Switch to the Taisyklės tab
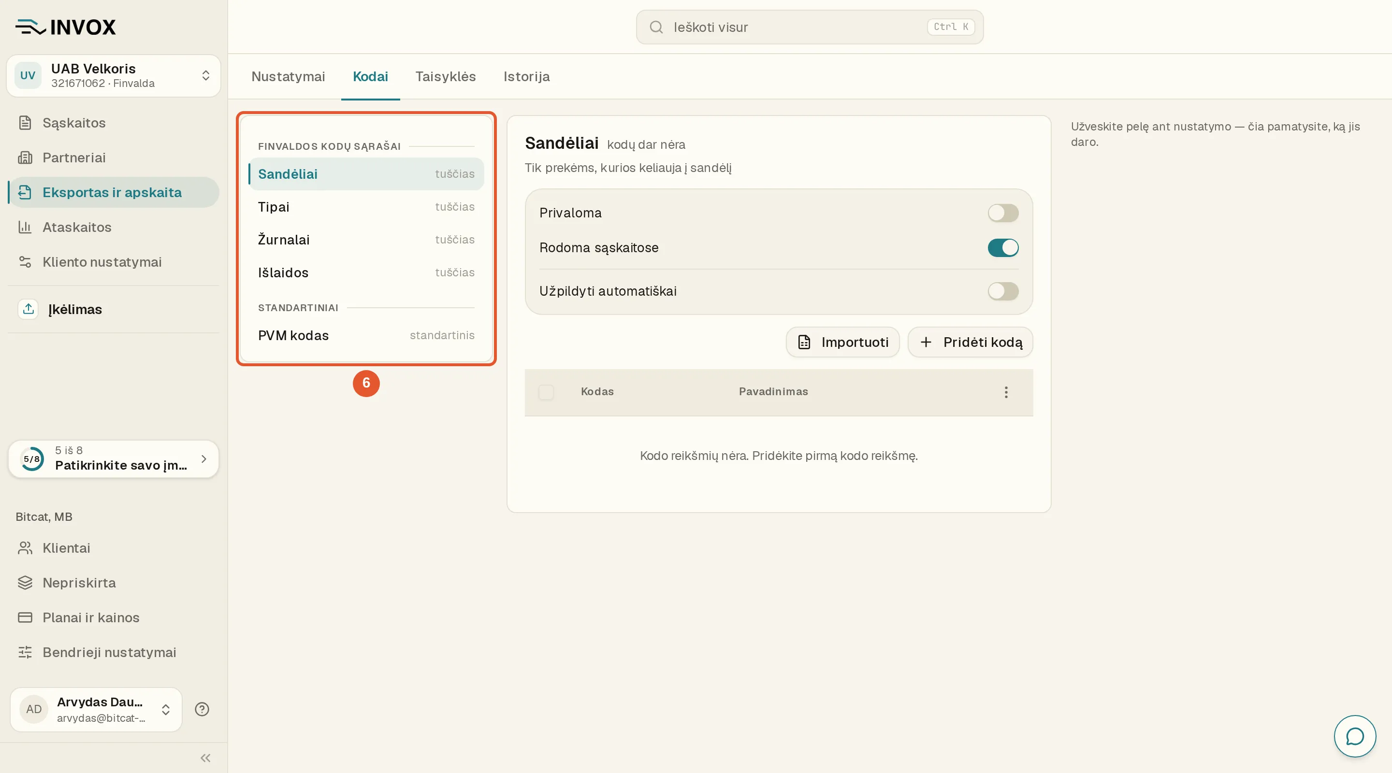Screen dimensions: 1392x773 [445, 77]
